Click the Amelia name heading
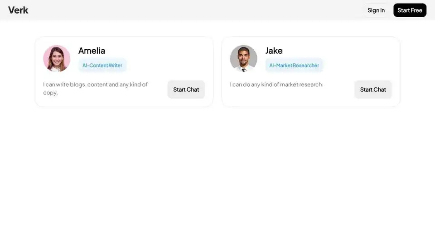This screenshot has width=435, height=244. click(92, 51)
